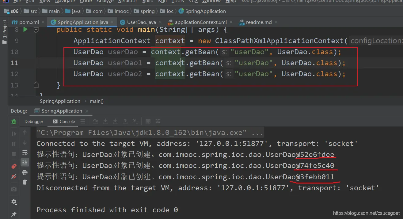Open the Debugger tab
Image resolution: width=403 pixels, height=219 pixels.
click(34, 121)
